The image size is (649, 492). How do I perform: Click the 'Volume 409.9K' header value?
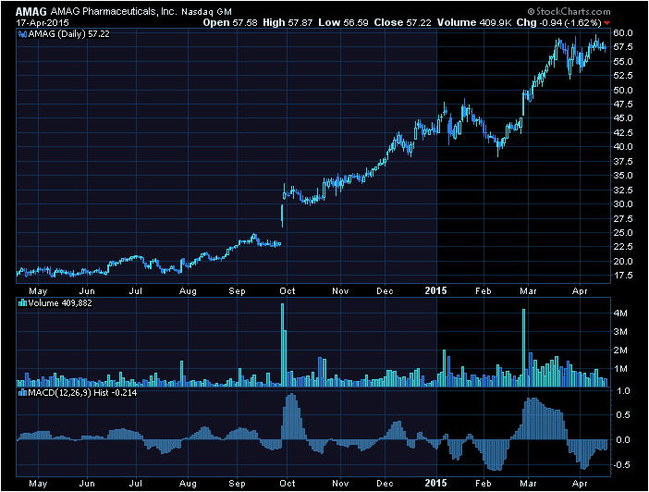(x=474, y=23)
